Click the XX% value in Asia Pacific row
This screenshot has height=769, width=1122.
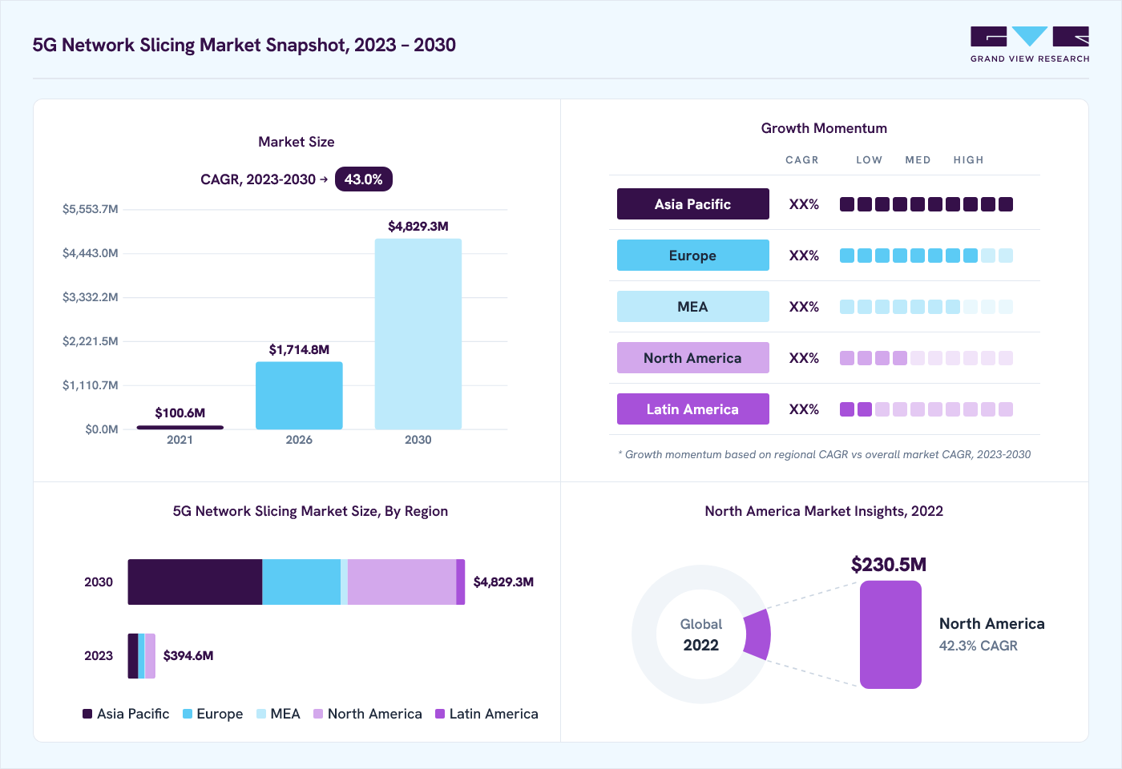(x=804, y=204)
